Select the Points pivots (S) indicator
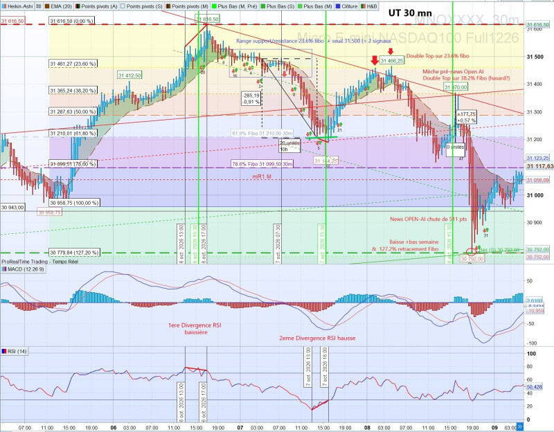This screenshot has height=432, width=554. point(141,6)
